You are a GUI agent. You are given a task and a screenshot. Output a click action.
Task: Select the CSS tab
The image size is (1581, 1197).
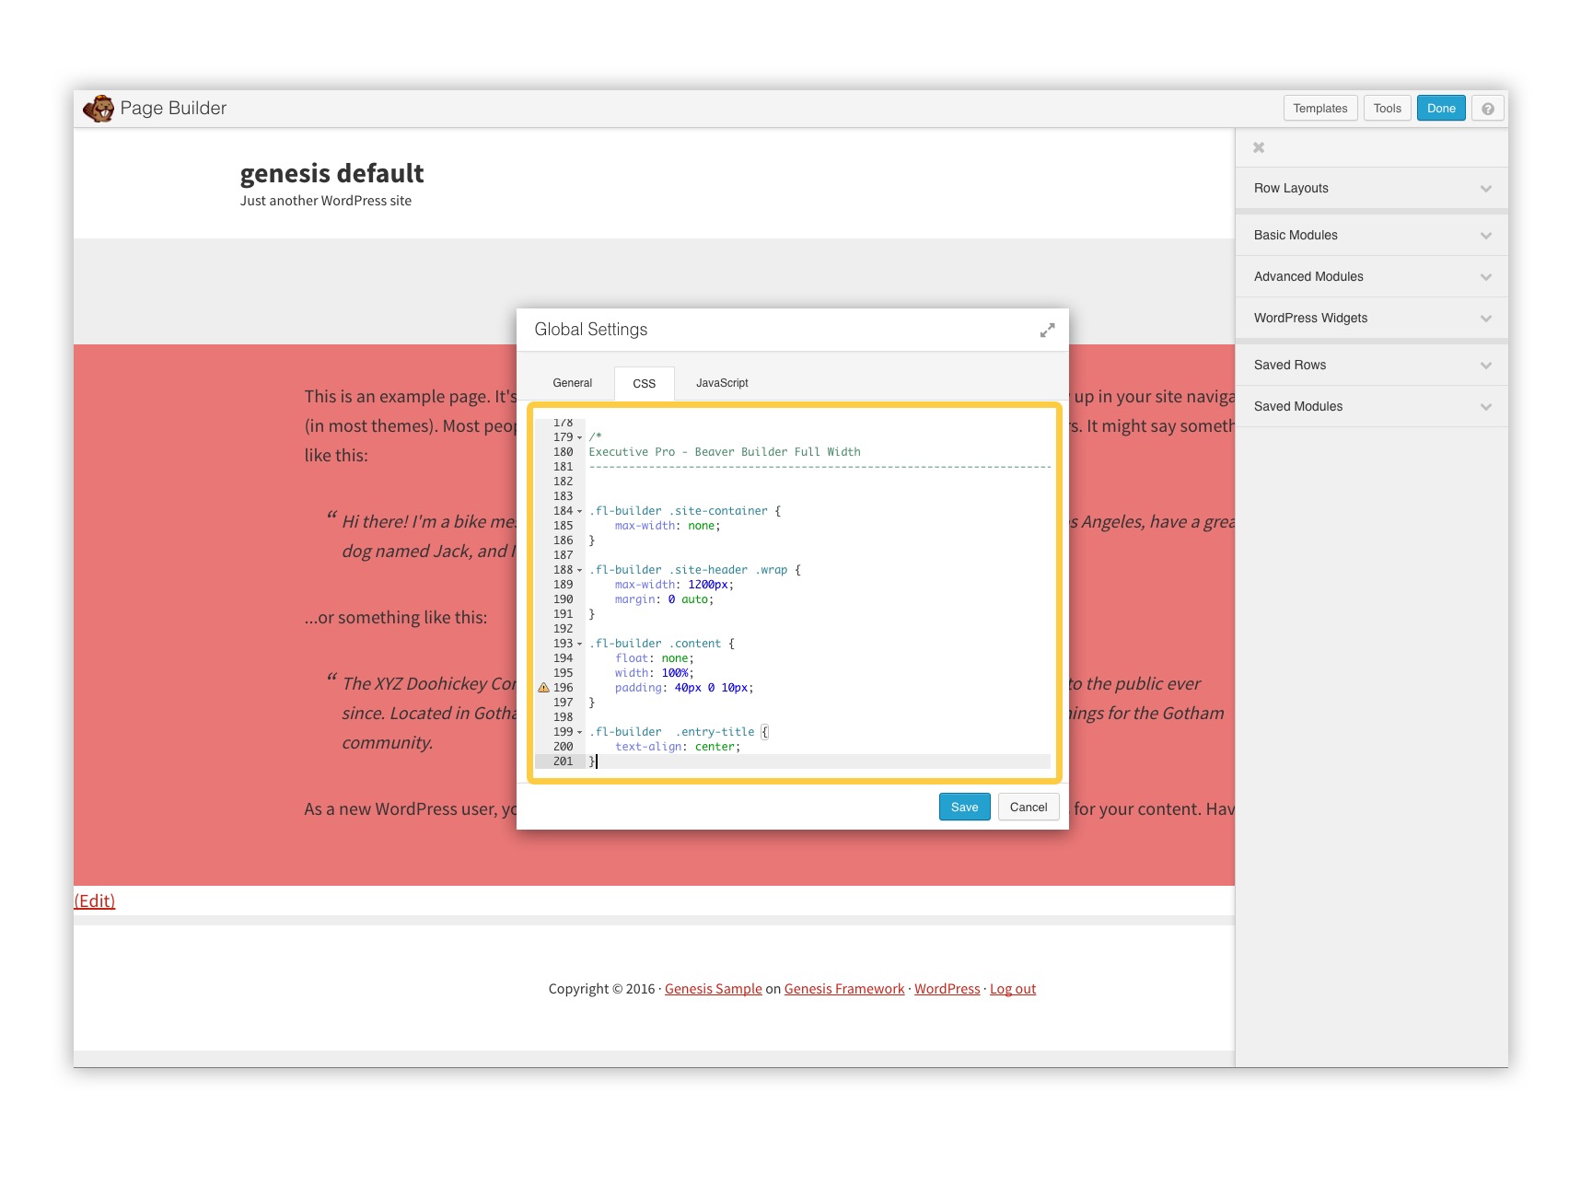pos(645,383)
